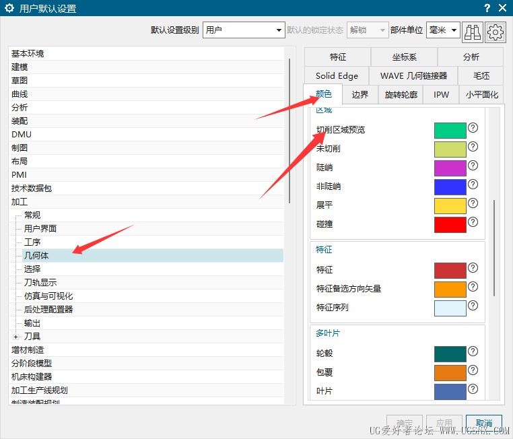This screenshot has width=513, height=439.
Task: Select 装配 in the category list
Action: [146, 121]
